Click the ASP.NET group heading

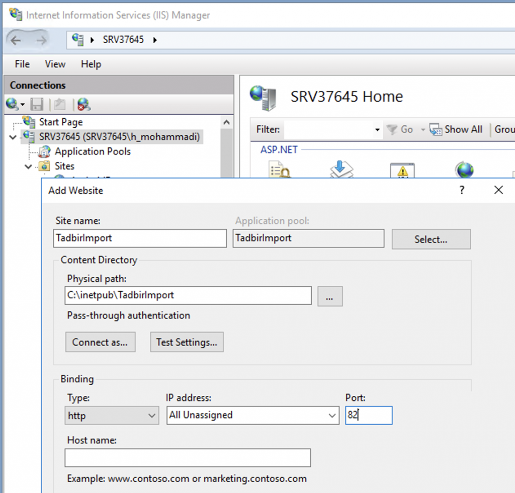click(279, 150)
